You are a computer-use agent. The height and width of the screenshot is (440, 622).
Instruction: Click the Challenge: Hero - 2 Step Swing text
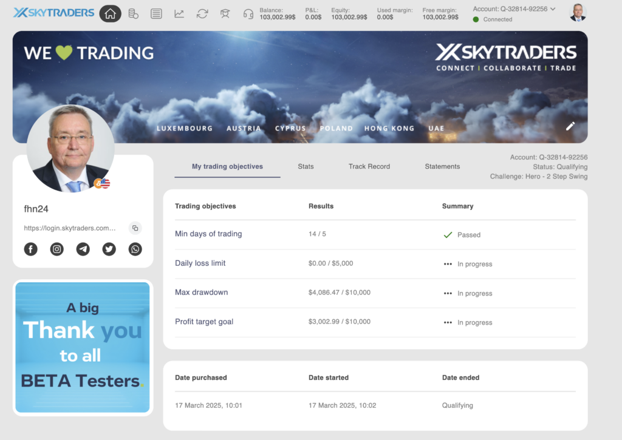[539, 177]
